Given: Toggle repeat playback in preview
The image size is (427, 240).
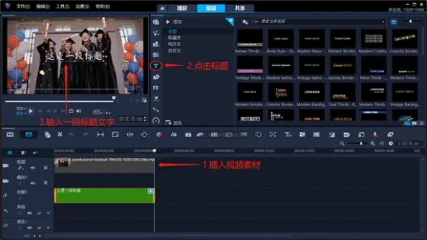Looking at the screenshot, I should (71, 111).
